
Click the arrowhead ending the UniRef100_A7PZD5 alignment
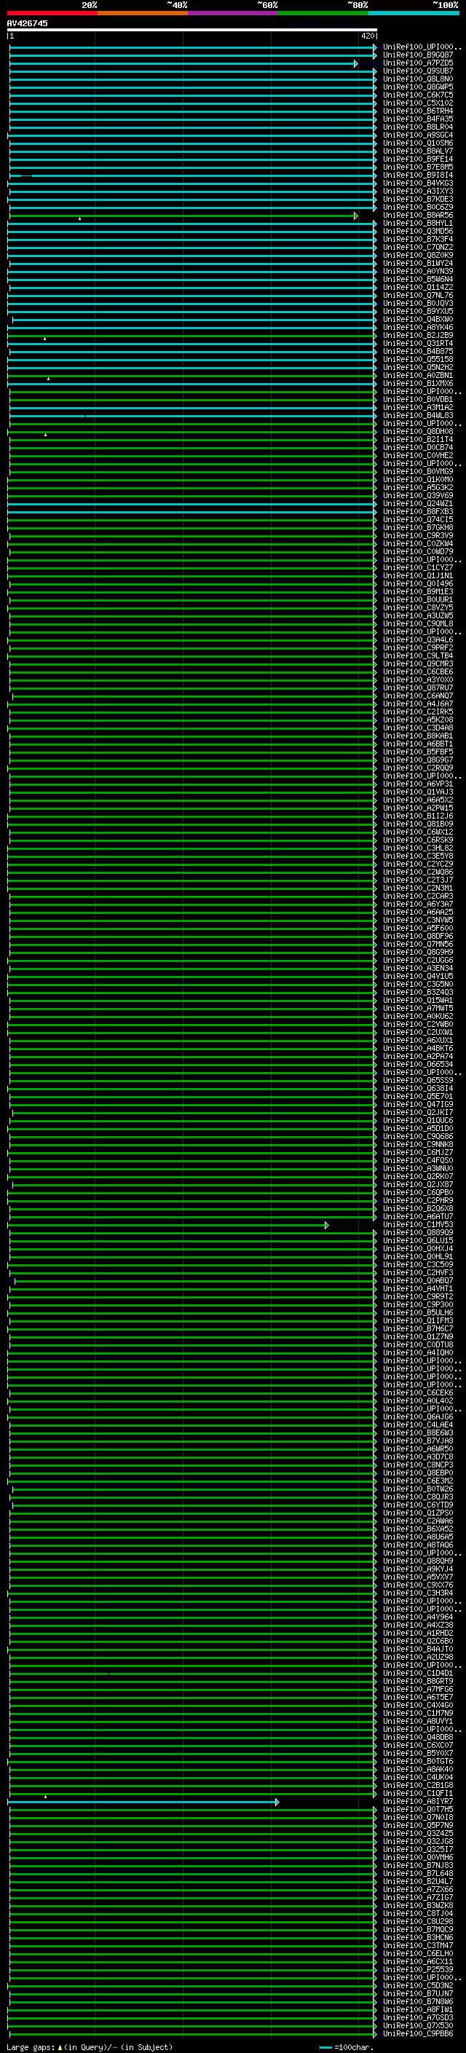[x=356, y=63]
